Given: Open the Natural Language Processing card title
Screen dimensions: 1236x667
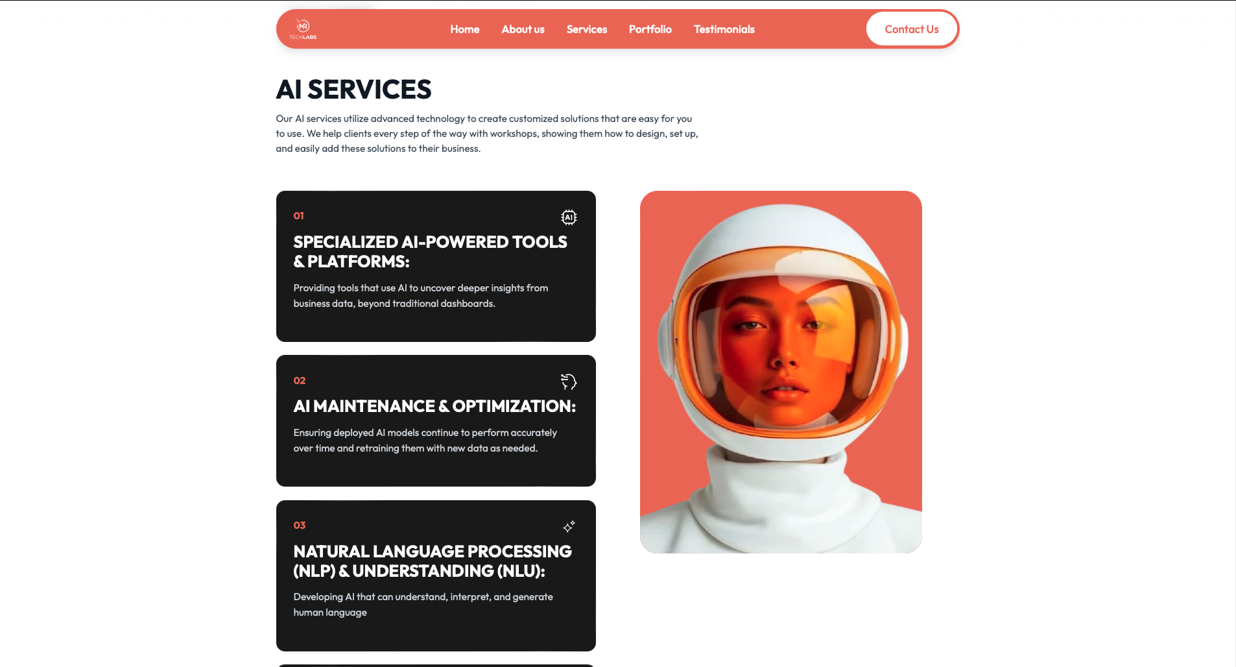Looking at the screenshot, I should pos(432,561).
